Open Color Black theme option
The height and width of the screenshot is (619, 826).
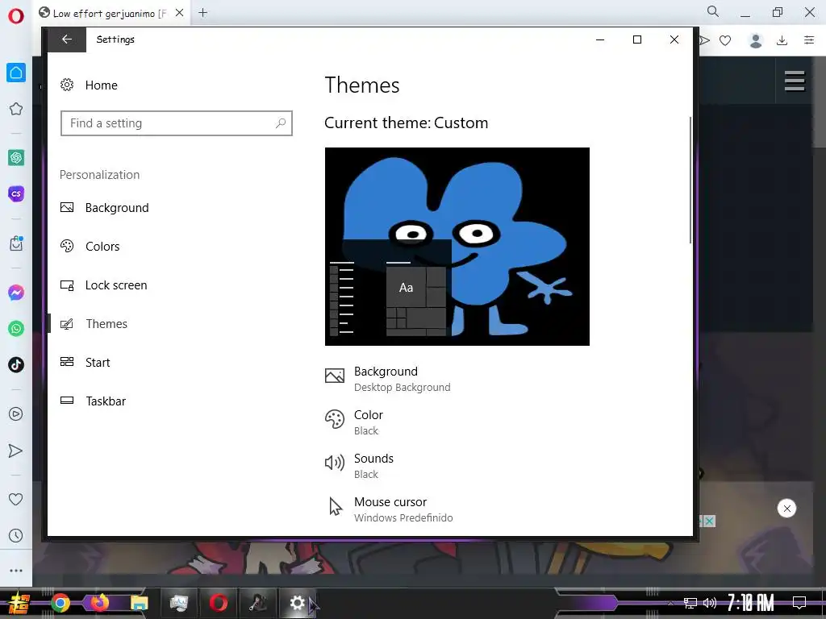tap(354, 422)
